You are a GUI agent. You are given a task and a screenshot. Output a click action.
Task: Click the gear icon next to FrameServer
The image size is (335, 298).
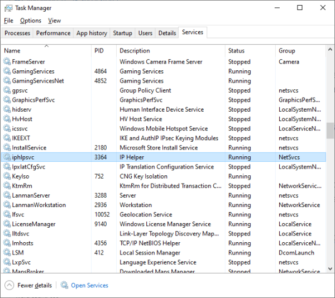pyautogui.click(x=7, y=62)
